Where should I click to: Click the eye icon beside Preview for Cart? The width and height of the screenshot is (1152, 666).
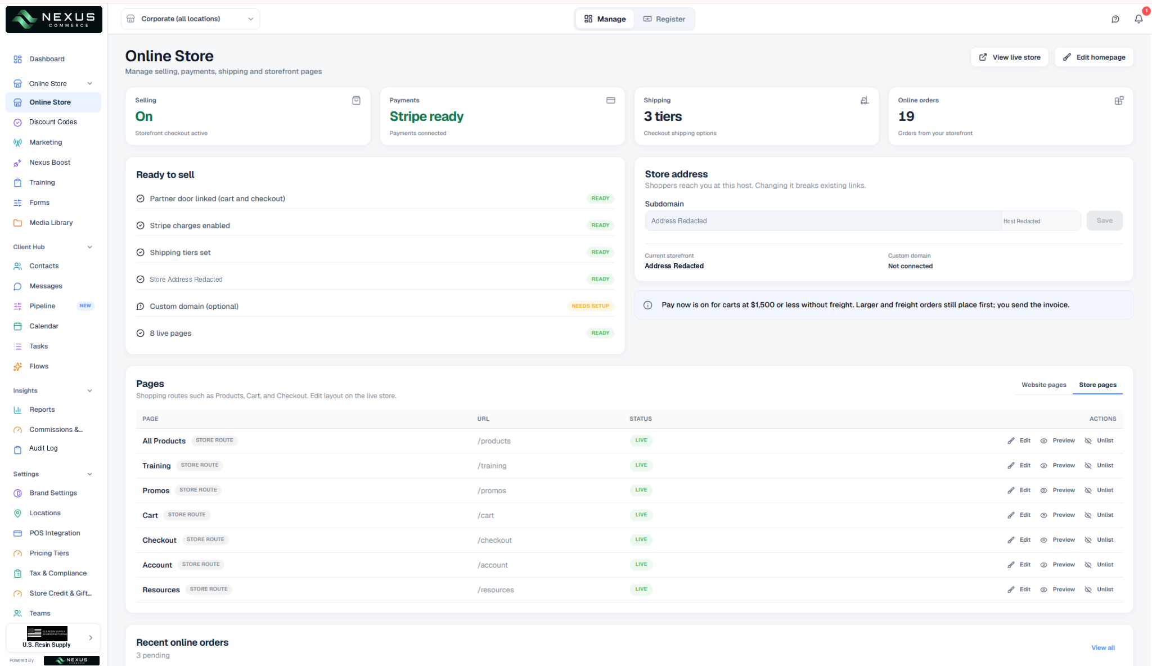pyautogui.click(x=1043, y=515)
